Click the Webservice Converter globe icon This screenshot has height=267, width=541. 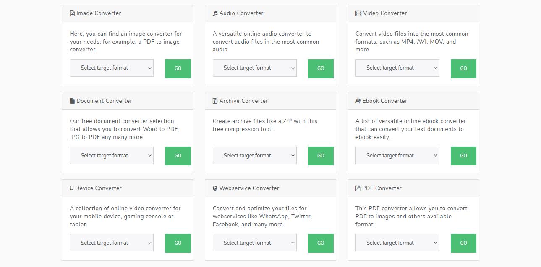click(x=214, y=188)
